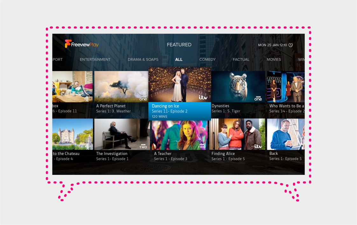This screenshot has height=225, width=357.
Task: Click the 'Finding Alice' title text
Action: pyautogui.click(x=223, y=154)
